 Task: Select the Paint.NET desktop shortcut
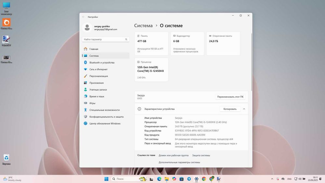click(x=6, y=41)
